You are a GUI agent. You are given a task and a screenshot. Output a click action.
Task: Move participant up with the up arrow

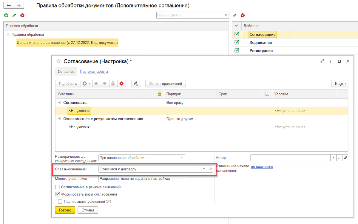(x=96, y=84)
